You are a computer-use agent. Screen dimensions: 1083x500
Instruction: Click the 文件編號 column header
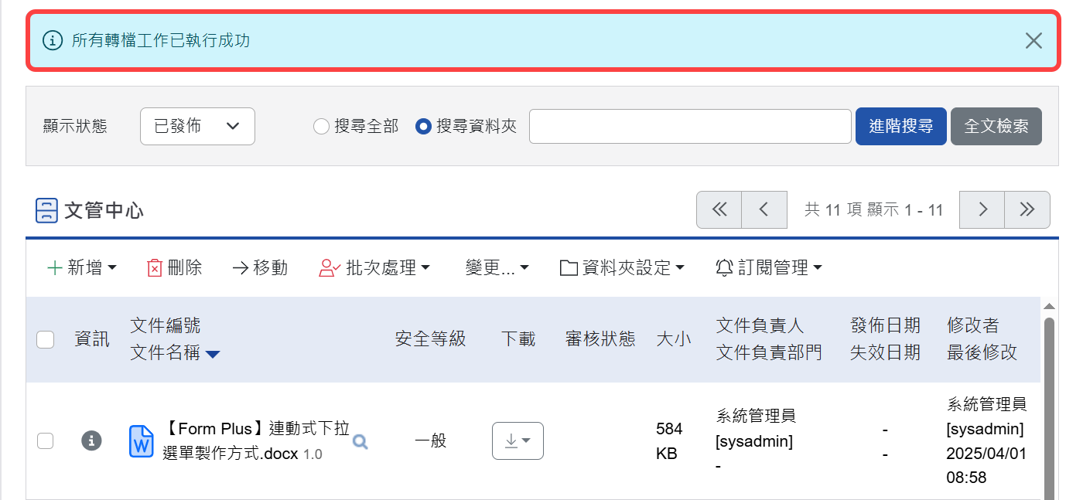click(x=166, y=325)
